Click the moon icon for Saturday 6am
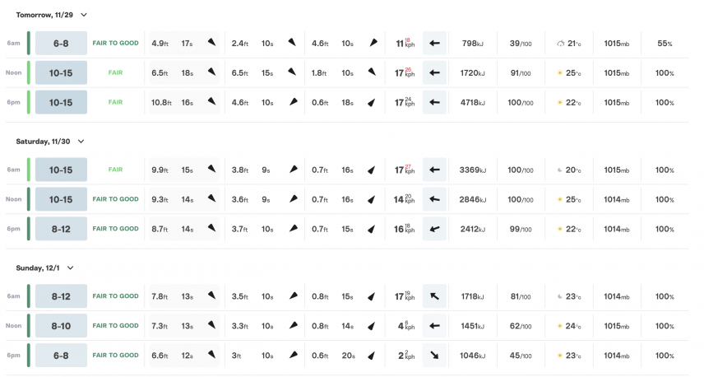 [559, 170]
